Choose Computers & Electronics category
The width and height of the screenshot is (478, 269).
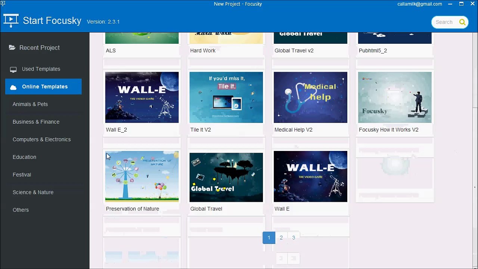pyautogui.click(x=41, y=139)
